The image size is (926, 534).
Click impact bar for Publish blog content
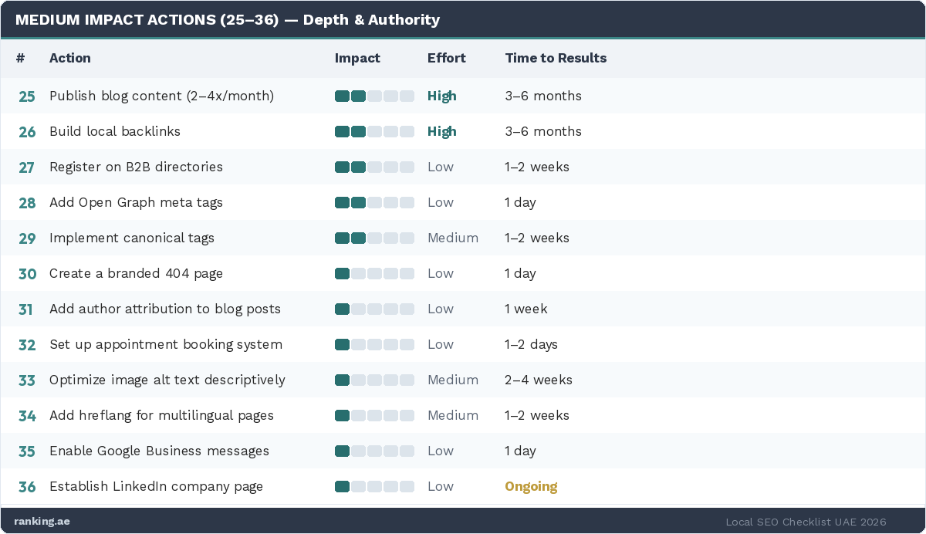[x=374, y=96]
